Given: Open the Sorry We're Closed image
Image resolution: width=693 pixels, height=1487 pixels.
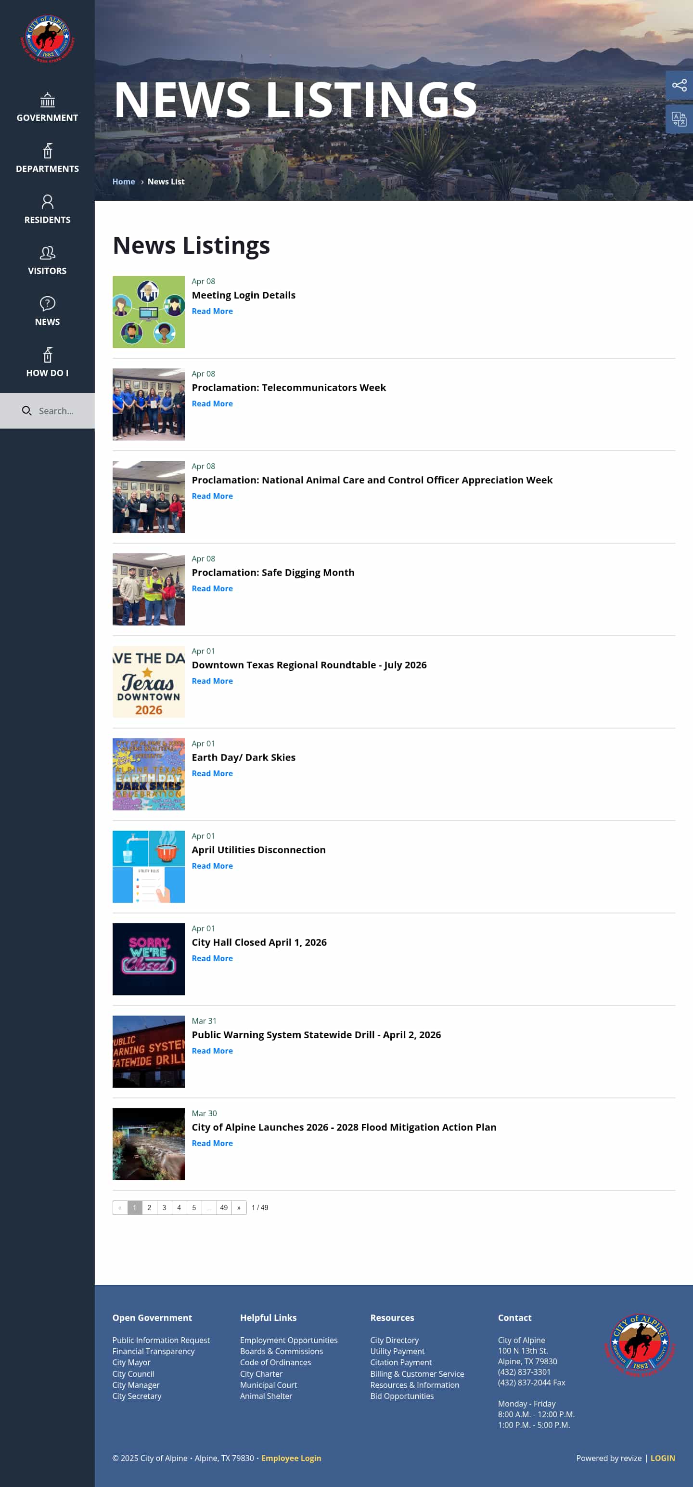Looking at the screenshot, I should (148, 959).
